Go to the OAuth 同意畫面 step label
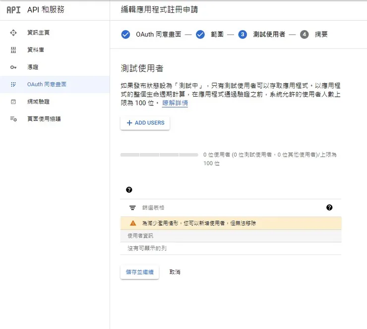This screenshot has width=367, height=329. point(159,35)
